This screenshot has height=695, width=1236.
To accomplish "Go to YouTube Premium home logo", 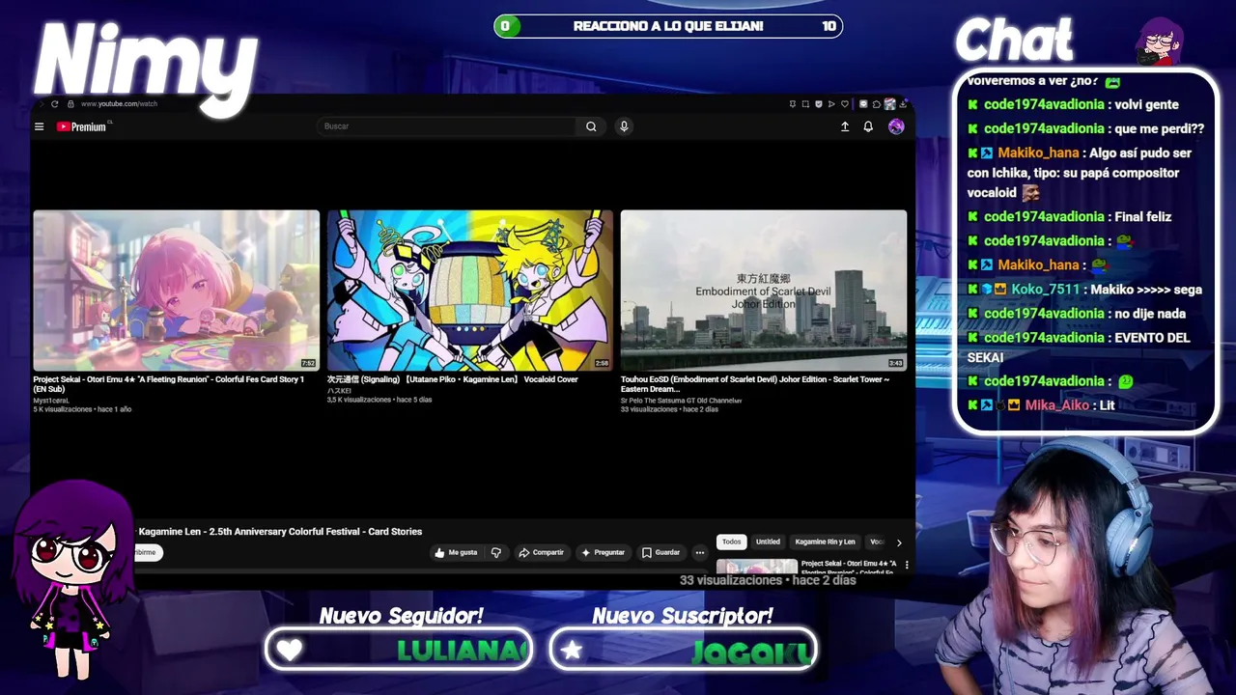I will (x=82, y=126).
